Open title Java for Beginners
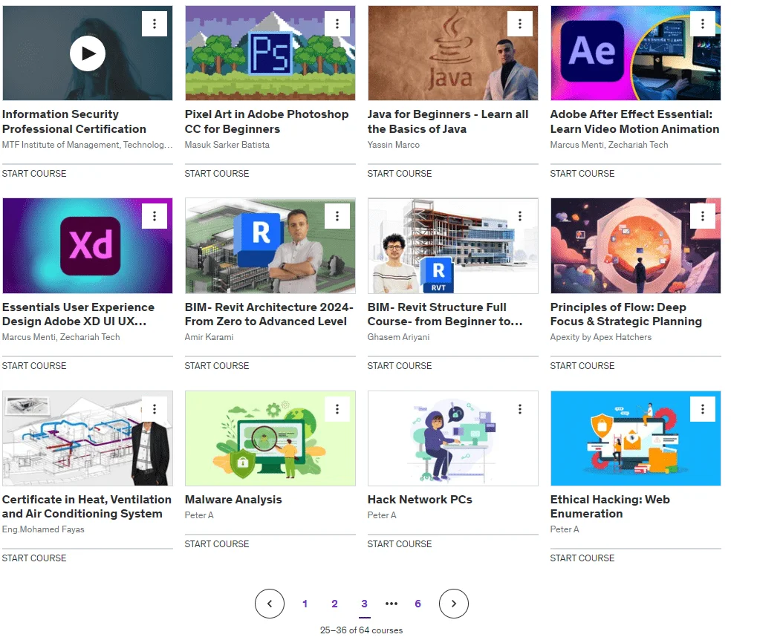This screenshot has height=640, width=783. (448, 121)
